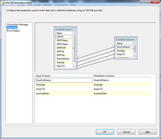
Task: Select EmpAge in Available Destination Columns box
Action: click(x=124, y=51)
